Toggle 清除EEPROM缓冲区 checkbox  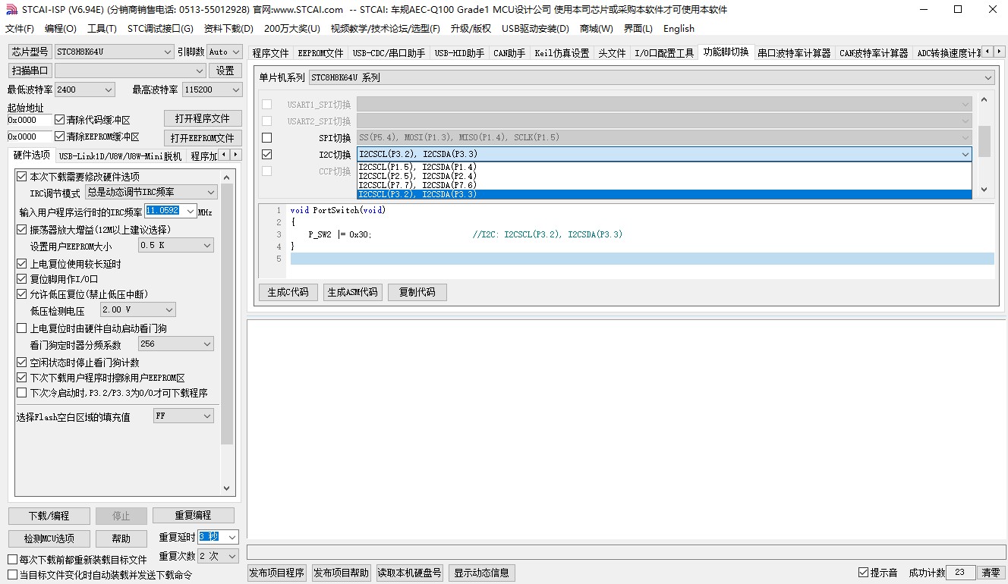60,137
